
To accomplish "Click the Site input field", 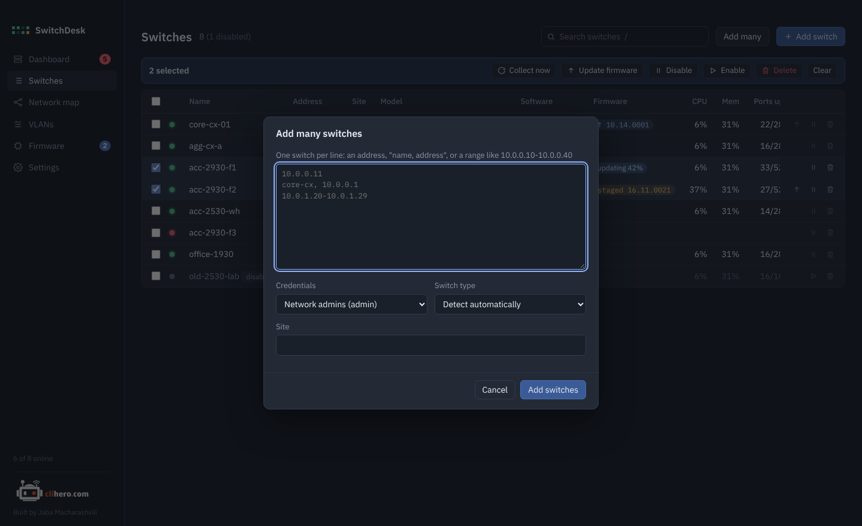I will (x=431, y=345).
